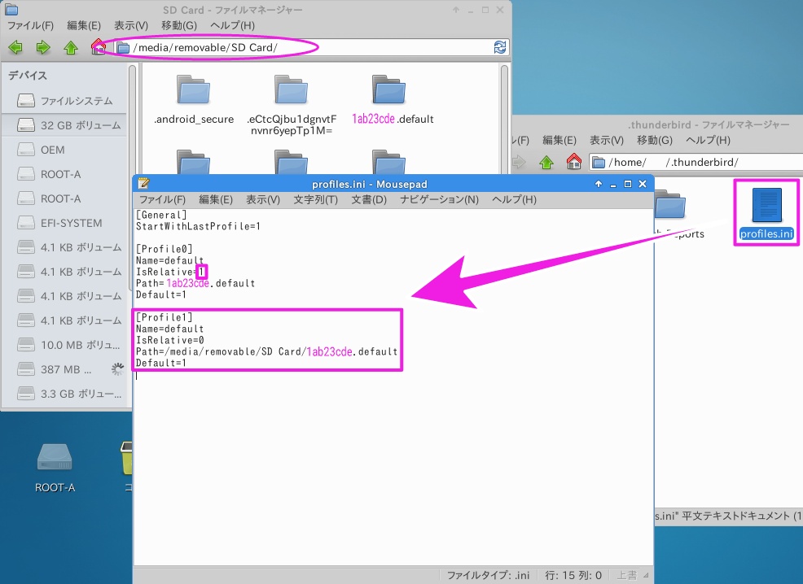This screenshot has width=803, height=584.
Task: Select ファイルシステム device in sidebar
Action: [x=64, y=101]
